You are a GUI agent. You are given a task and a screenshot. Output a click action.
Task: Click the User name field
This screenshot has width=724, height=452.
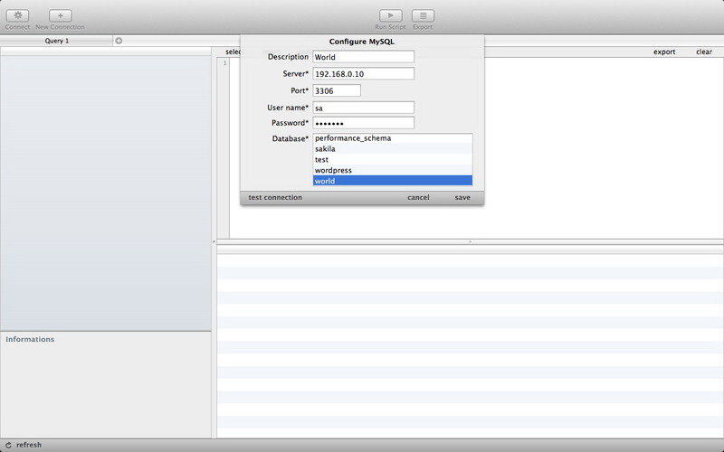363,108
